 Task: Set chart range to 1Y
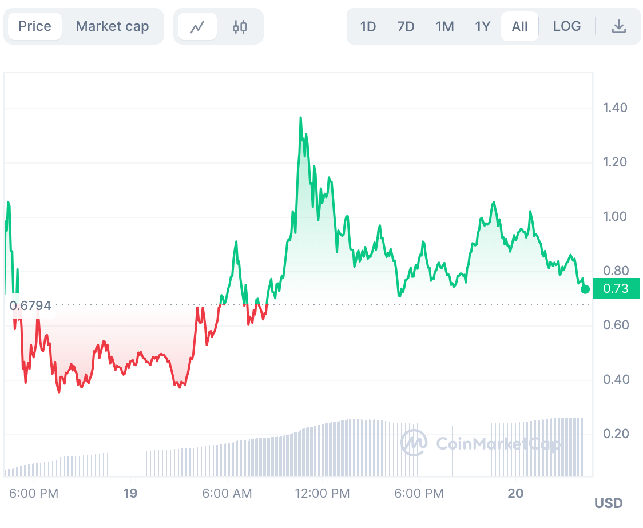pyautogui.click(x=482, y=27)
